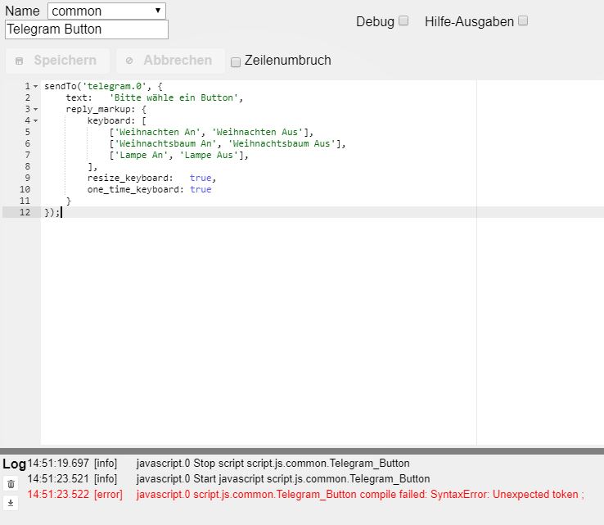The height and width of the screenshot is (525, 604).
Task: Collapse code fold arrow at line 1
Action: tap(35, 86)
